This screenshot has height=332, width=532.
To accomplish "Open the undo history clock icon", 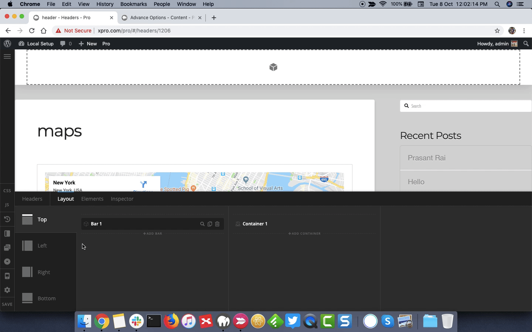I will [7, 219].
